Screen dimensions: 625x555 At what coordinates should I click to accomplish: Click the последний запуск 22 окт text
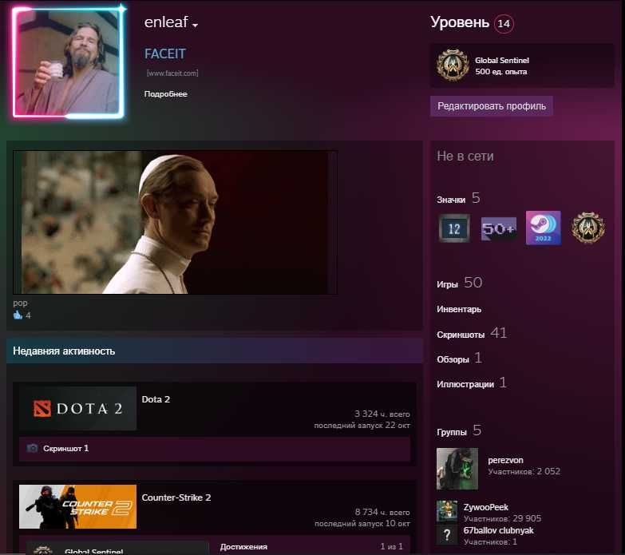(362, 426)
